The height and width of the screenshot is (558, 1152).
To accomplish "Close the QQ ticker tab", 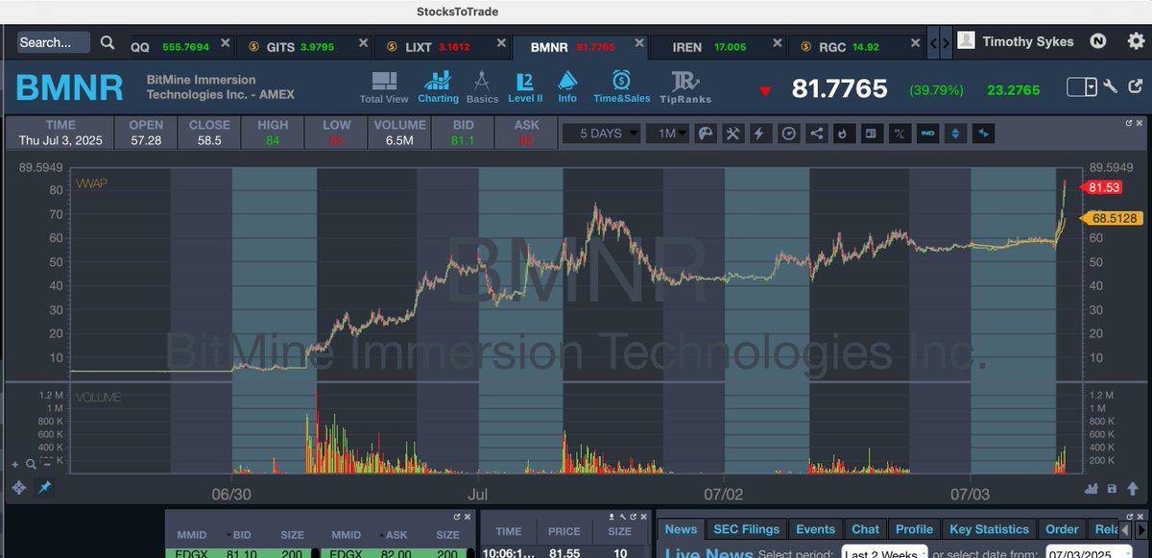I will [225, 43].
